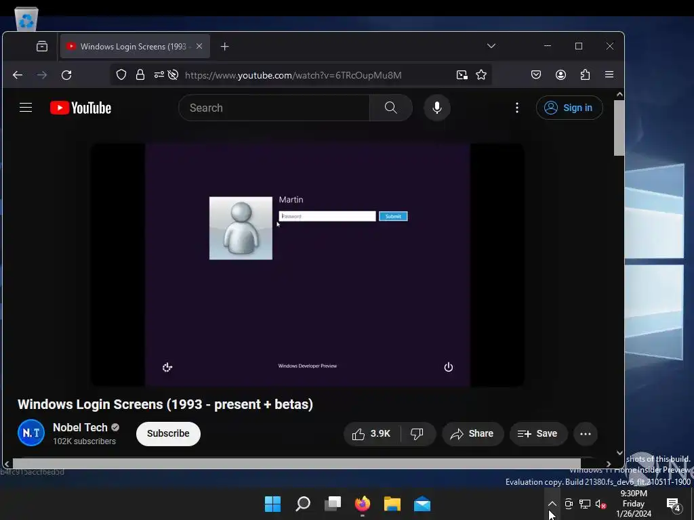Bookmark this page with the star
This screenshot has width=694, height=520.
(x=481, y=74)
